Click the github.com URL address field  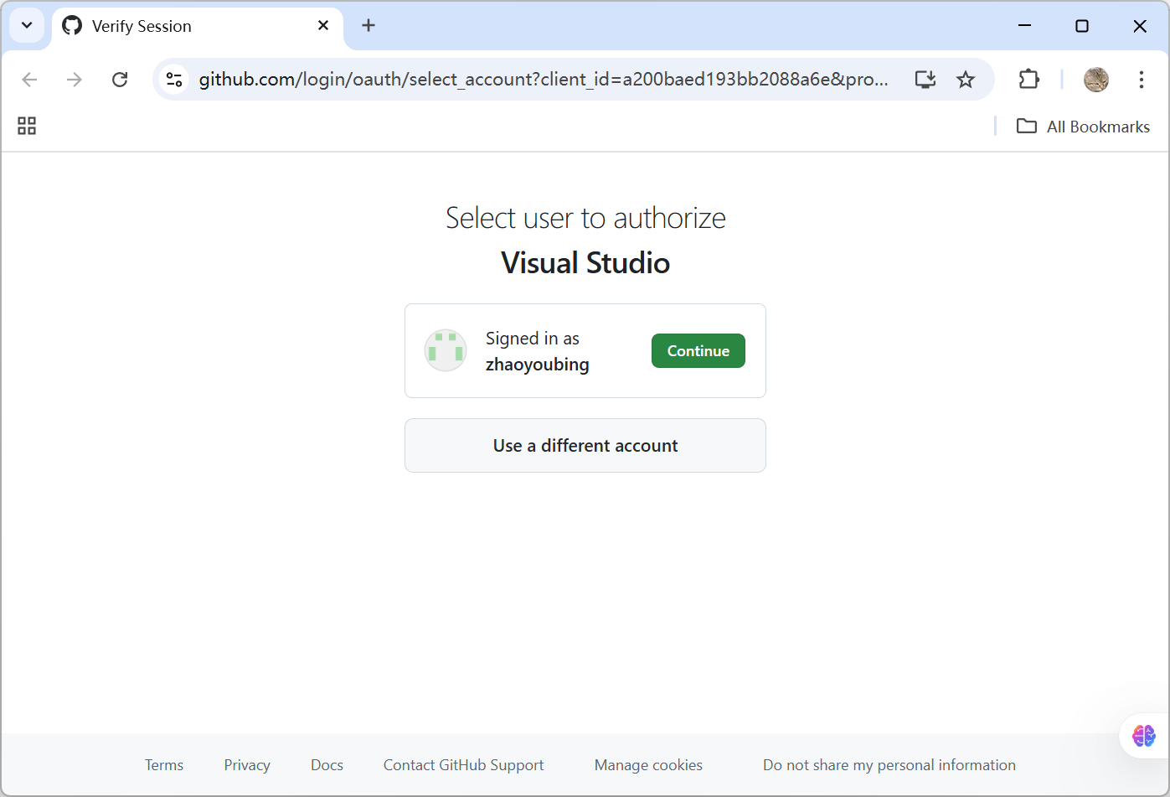(543, 80)
